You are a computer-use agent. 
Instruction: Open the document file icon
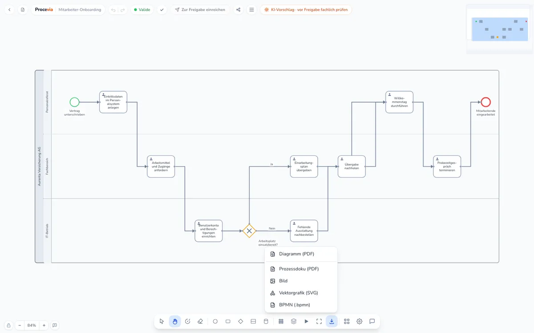[23, 10]
